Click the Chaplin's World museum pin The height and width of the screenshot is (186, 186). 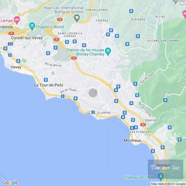(32, 26)
